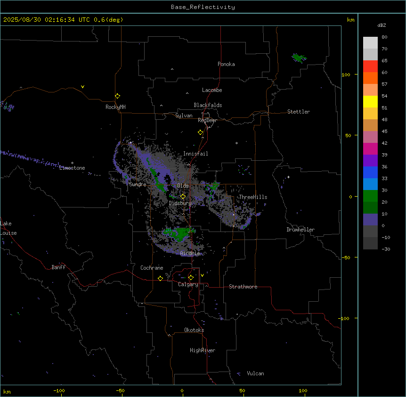Click the Strathmore label

(243, 287)
